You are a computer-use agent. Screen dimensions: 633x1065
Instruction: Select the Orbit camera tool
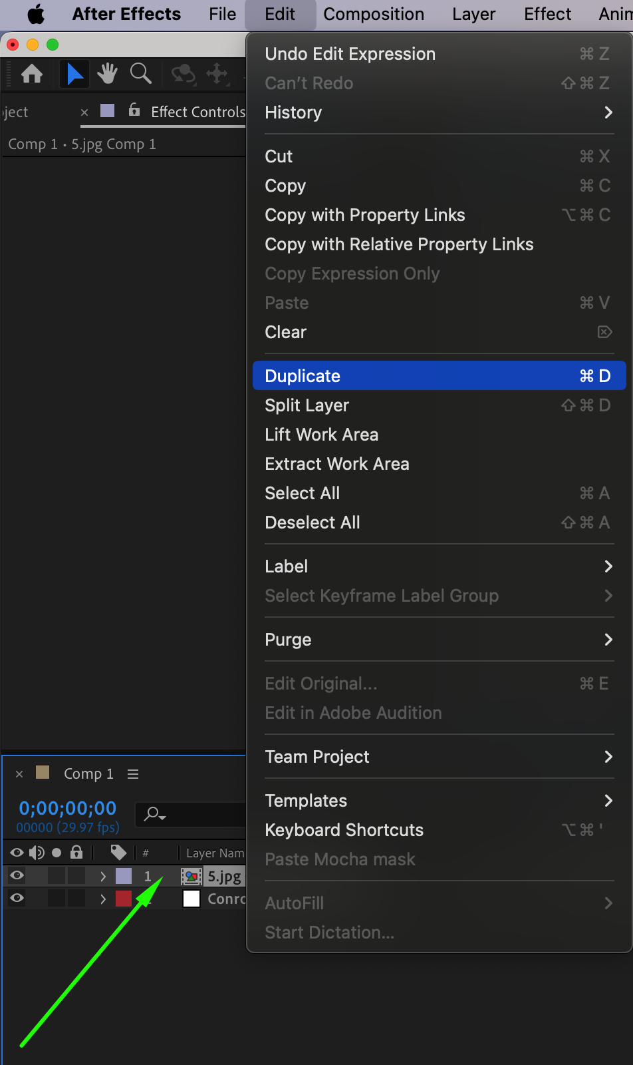183,73
